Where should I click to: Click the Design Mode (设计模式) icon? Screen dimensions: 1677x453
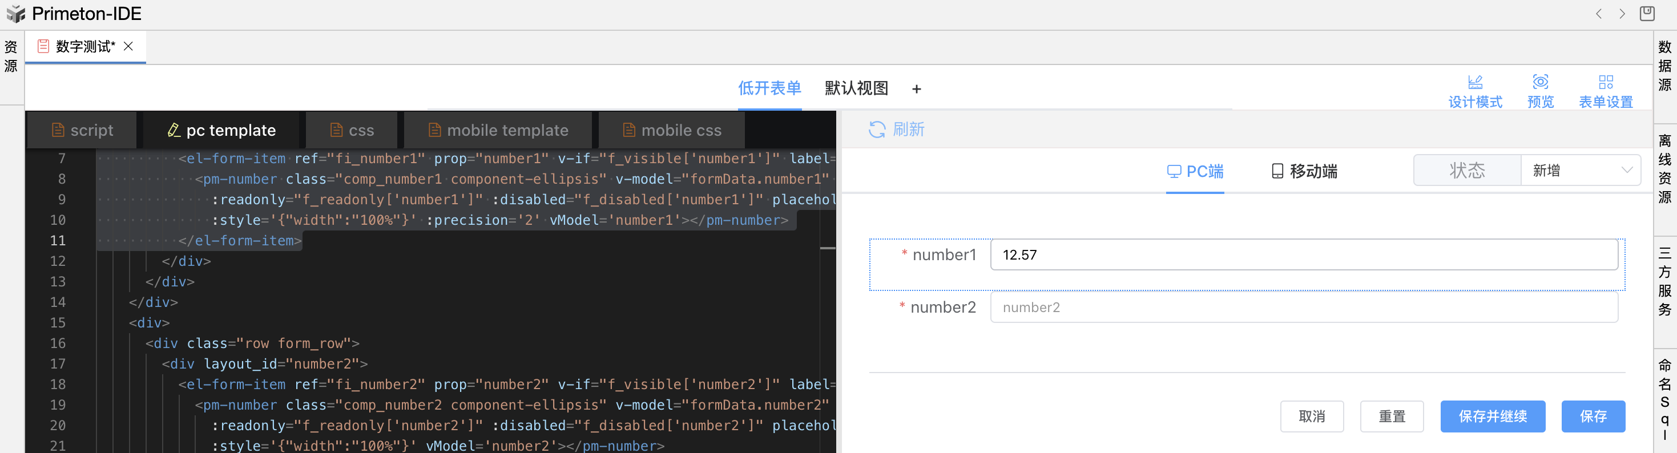[x=1474, y=82]
